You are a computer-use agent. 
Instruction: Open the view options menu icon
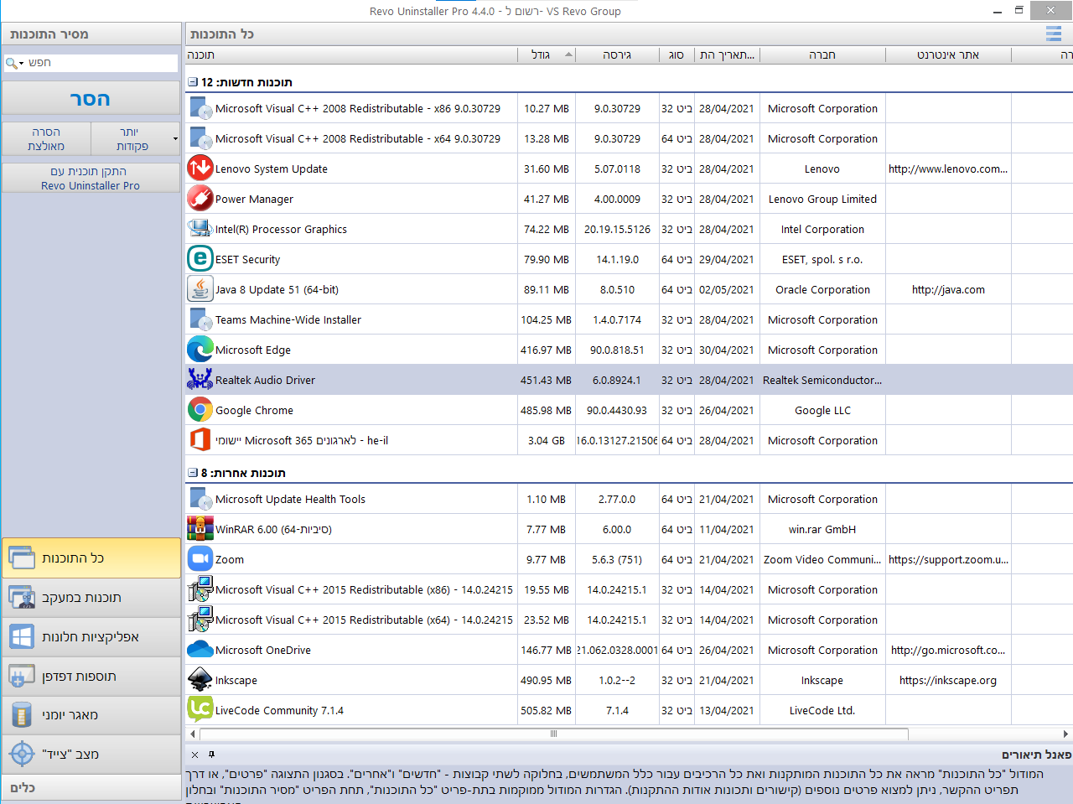click(x=1054, y=34)
